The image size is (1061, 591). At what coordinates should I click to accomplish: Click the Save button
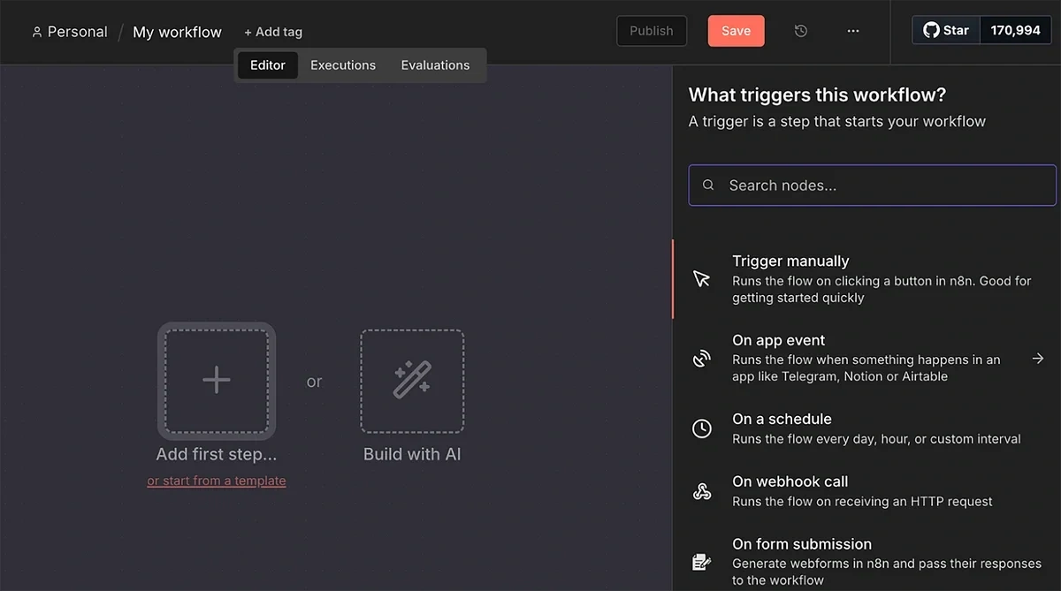tap(736, 30)
